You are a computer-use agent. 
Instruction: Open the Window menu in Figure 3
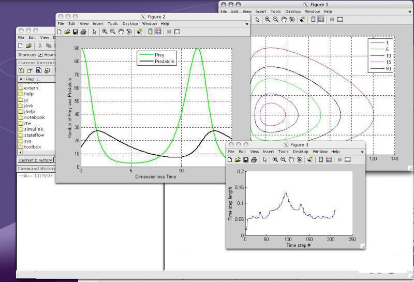[x=320, y=152]
